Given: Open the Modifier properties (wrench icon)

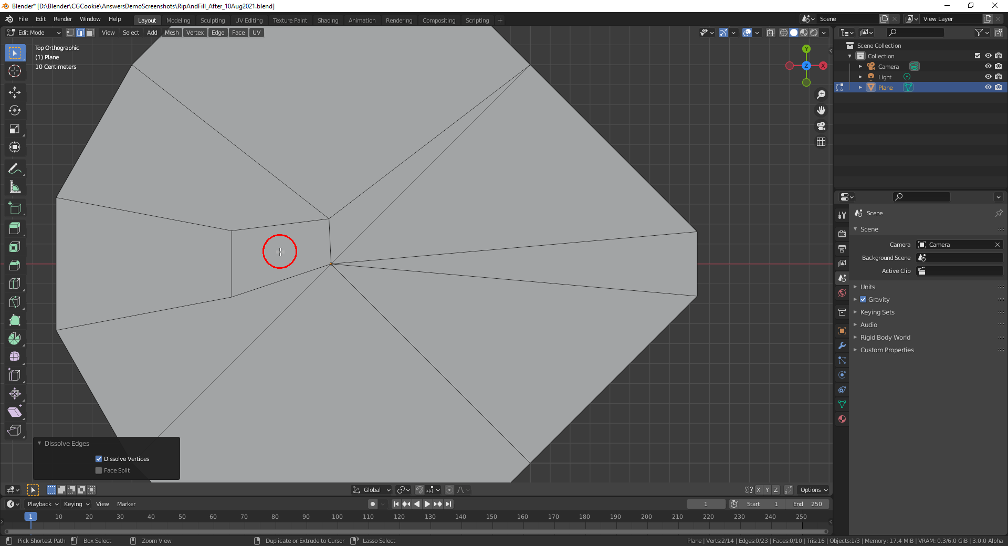Looking at the screenshot, I should coord(842,345).
